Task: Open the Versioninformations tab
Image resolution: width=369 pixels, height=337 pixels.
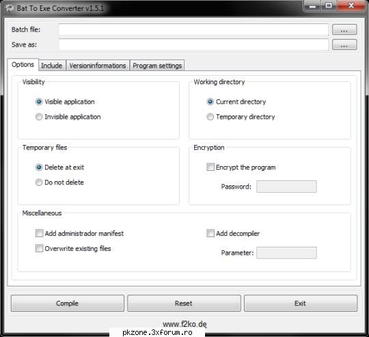Action: [x=98, y=66]
